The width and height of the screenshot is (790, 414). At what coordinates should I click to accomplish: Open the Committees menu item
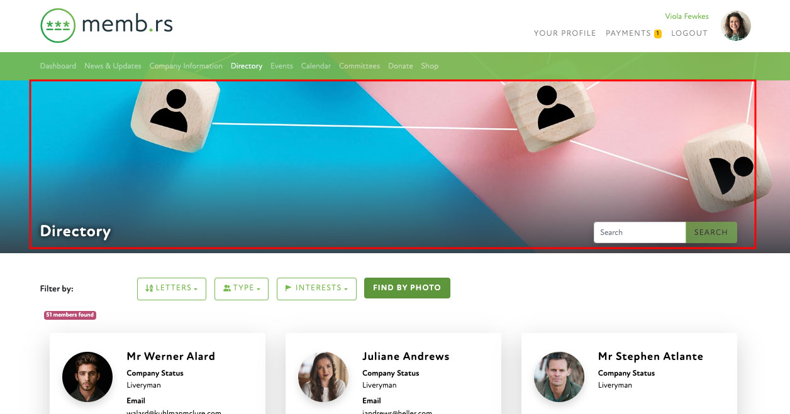(359, 66)
